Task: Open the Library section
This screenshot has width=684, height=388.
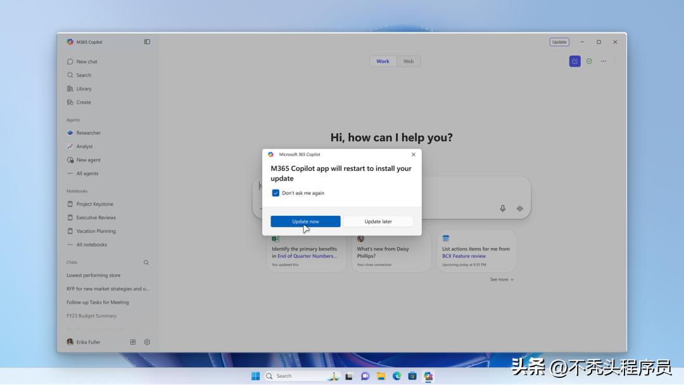Action: [82, 89]
